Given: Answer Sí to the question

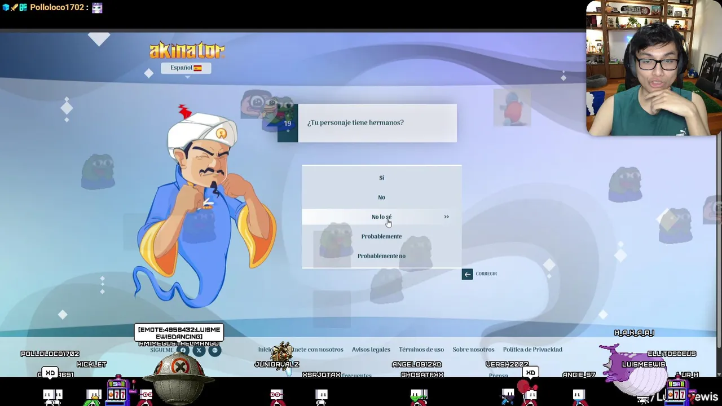Looking at the screenshot, I should click(x=381, y=178).
